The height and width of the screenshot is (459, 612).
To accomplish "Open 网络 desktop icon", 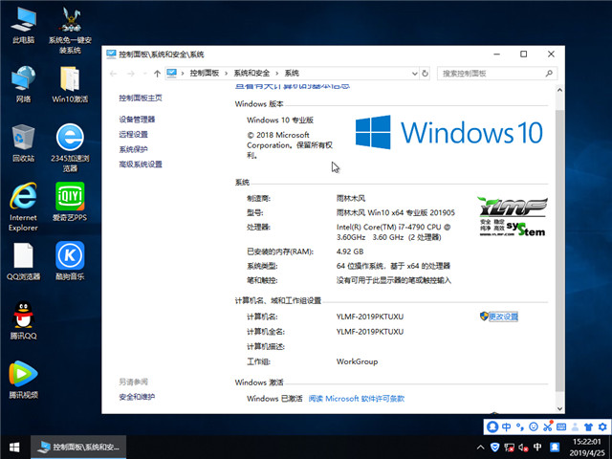I will coord(23,84).
